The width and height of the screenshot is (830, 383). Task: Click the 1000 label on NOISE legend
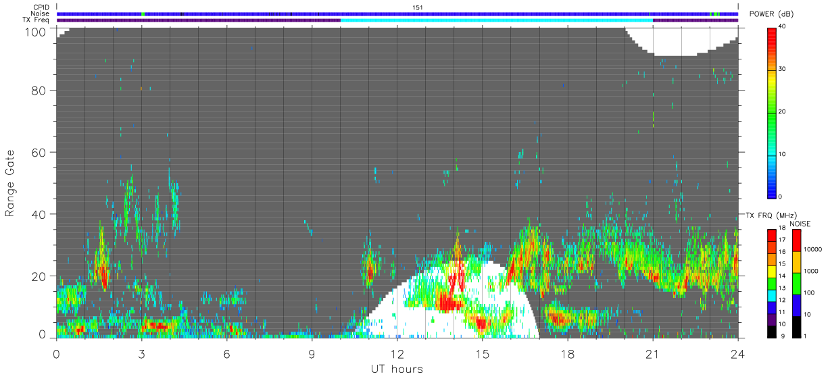coord(810,271)
